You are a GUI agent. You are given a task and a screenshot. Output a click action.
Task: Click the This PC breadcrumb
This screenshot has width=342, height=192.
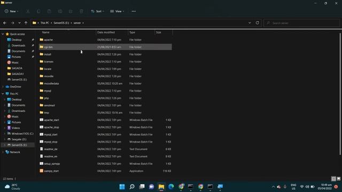coord(45,23)
